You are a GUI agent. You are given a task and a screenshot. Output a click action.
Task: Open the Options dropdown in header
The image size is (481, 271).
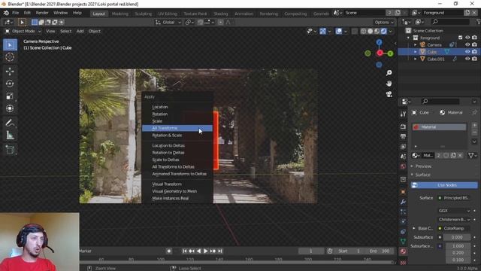(x=384, y=22)
